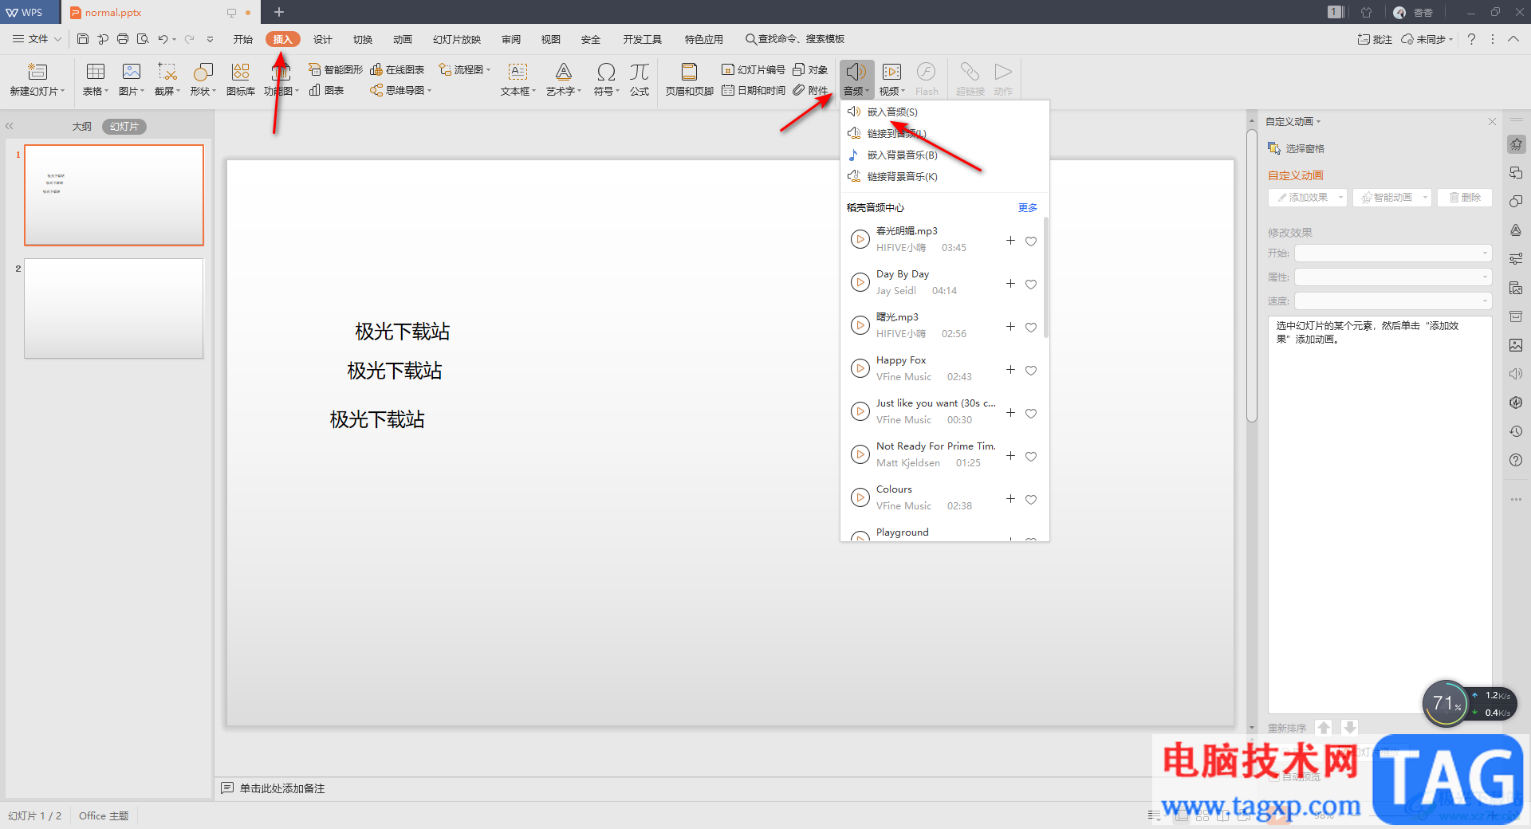Click the Audio (音频) speaker icon
The height and width of the screenshot is (829, 1531).
click(856, 72)
